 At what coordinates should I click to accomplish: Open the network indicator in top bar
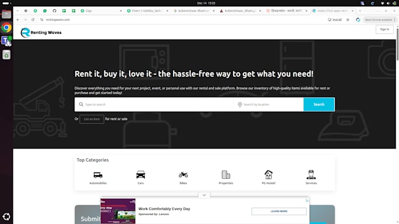[382, 3]
